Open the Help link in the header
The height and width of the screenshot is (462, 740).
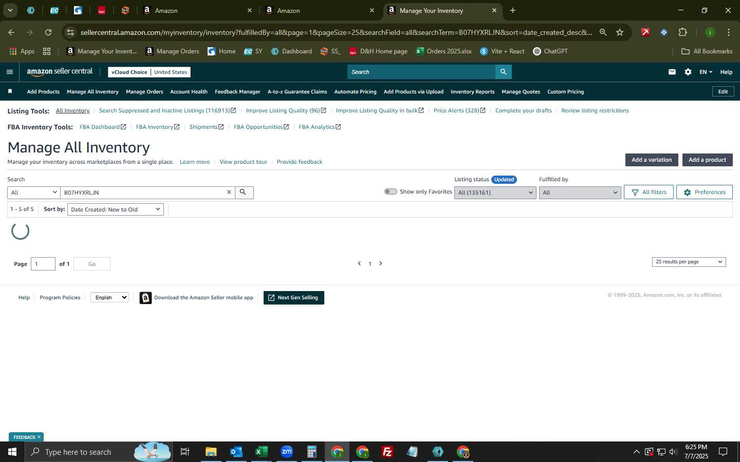pos(726,72)
